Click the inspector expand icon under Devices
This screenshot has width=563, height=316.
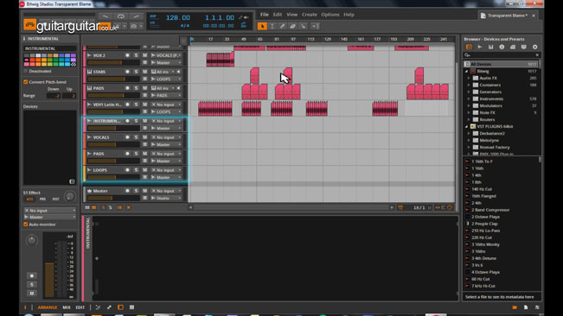pyautogui.click(x=72, y=181)
